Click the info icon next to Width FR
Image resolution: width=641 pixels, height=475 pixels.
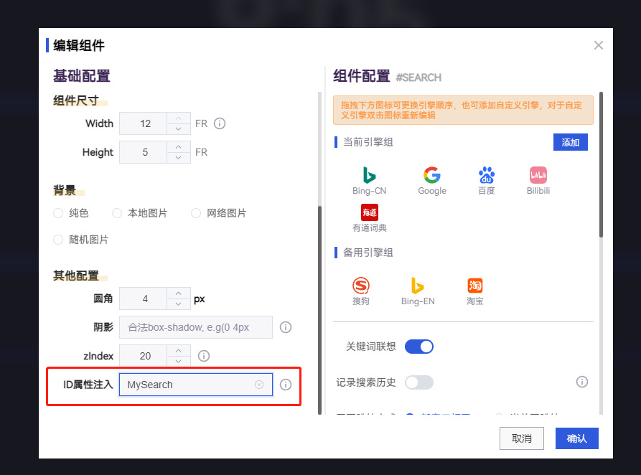(x=219, y=123)
